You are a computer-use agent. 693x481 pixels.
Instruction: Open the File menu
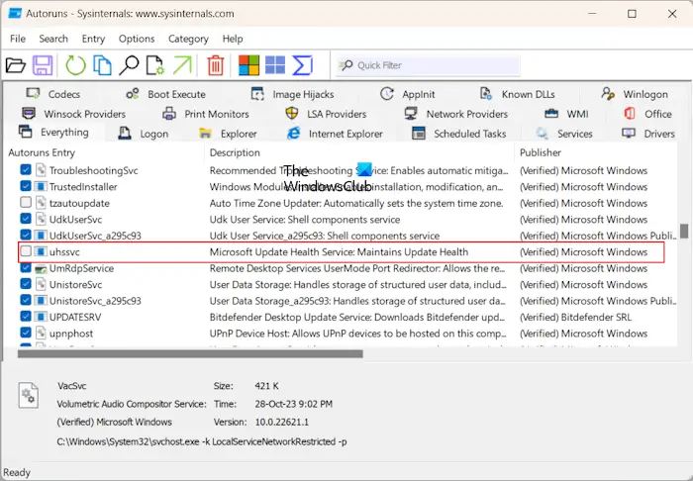(18, 39)
